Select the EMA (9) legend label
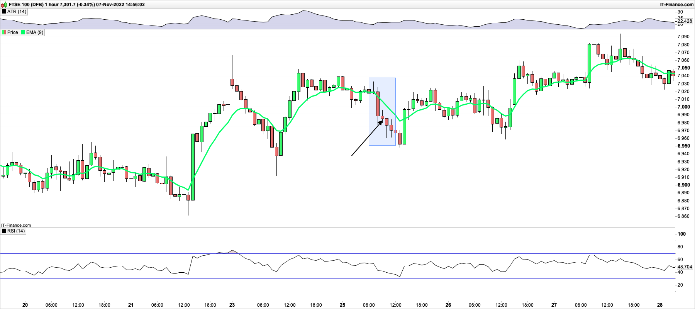This screenshot has height=309, width=695. pyautogui.click(x=35, y=32)
